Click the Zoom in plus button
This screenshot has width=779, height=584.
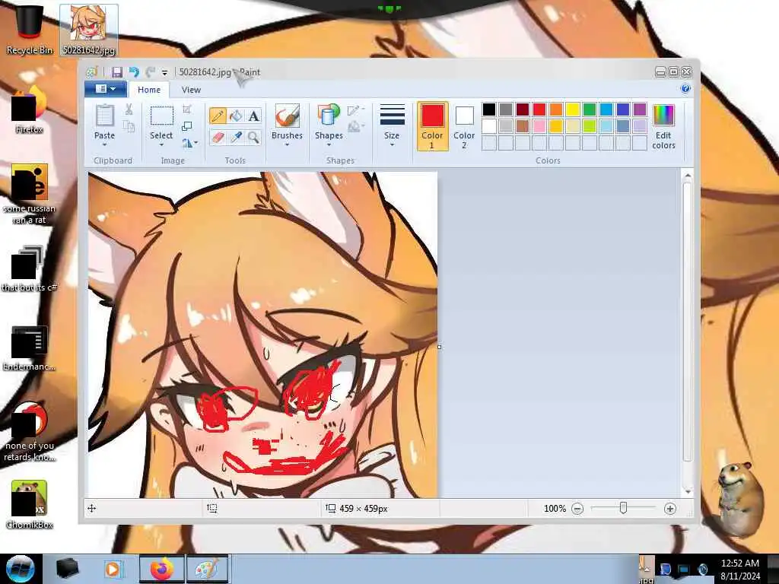coord(669,509)
